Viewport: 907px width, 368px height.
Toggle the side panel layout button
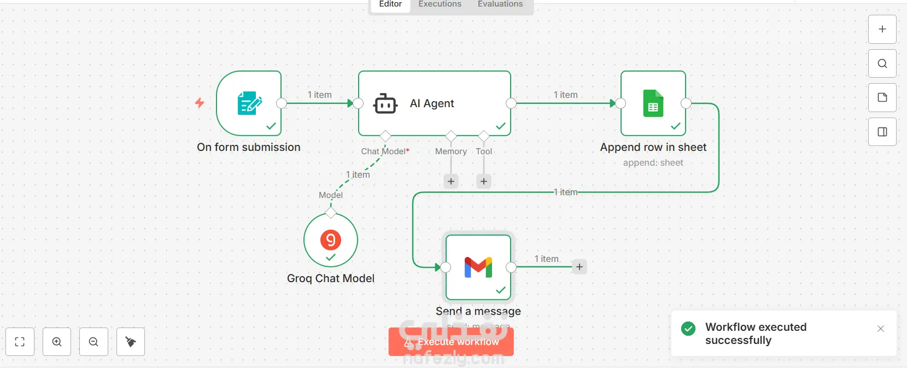click(x=882, y=132)
